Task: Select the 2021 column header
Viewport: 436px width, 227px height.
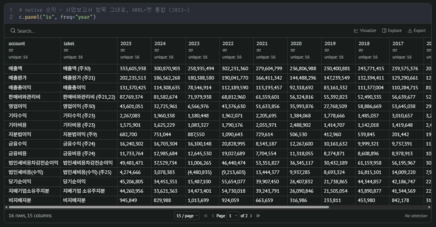Action: pyautogui.click(x=262, y=44)
